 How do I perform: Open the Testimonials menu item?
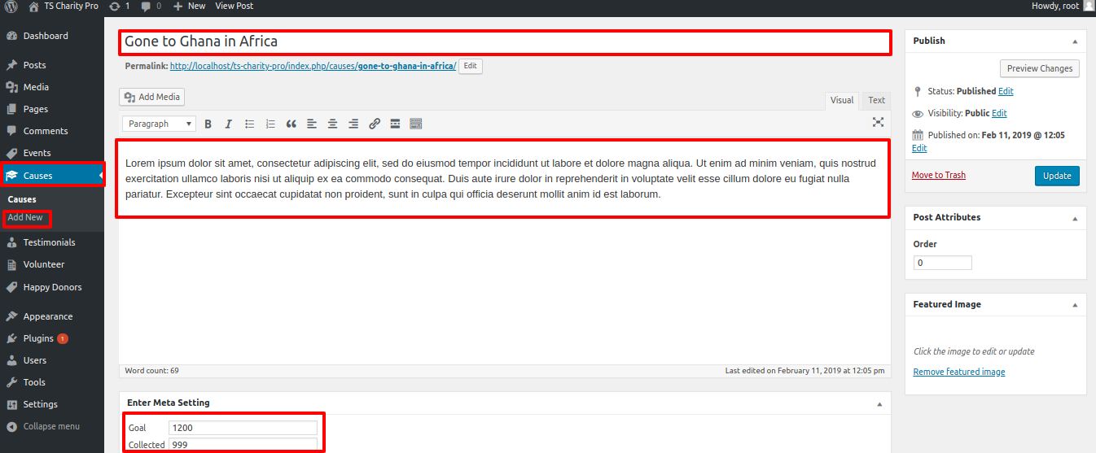(49, 242)
